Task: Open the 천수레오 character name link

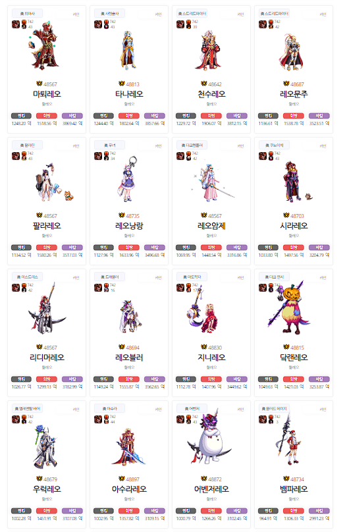Action: point(211,94)
